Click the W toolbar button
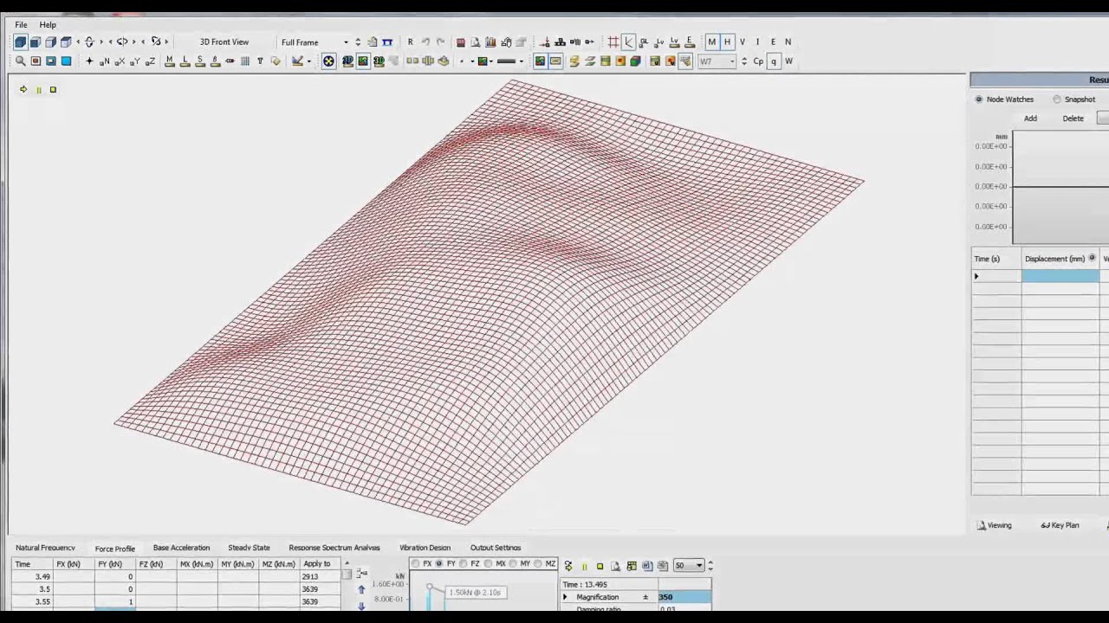The width and height of the screenshot is (1109, 623). (x=788, y=61)
